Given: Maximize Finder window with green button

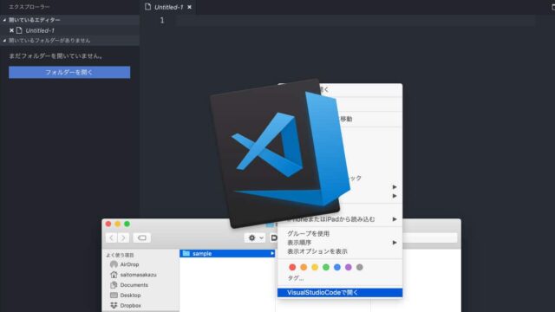Looking at the screenshot, I should pos(127,224).
